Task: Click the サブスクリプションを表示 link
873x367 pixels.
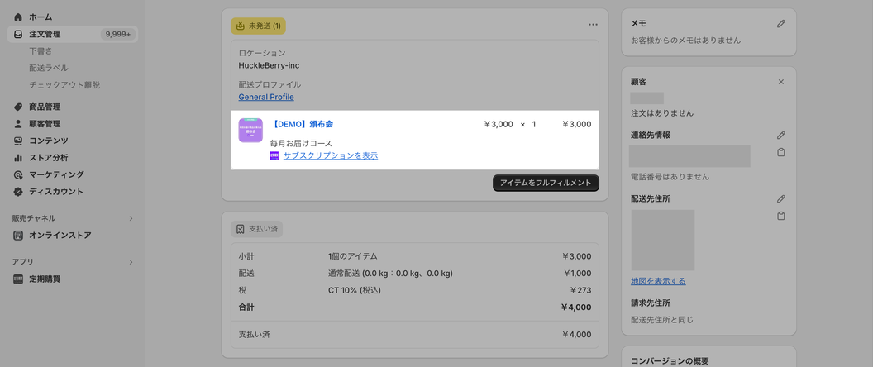Action: tap(330, 155)
